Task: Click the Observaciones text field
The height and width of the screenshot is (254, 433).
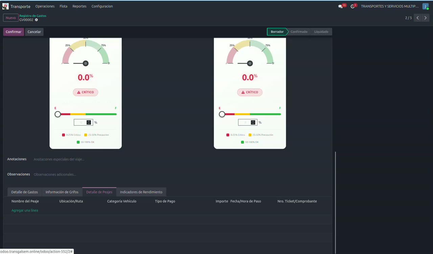Action: click(x=181, y=174)
